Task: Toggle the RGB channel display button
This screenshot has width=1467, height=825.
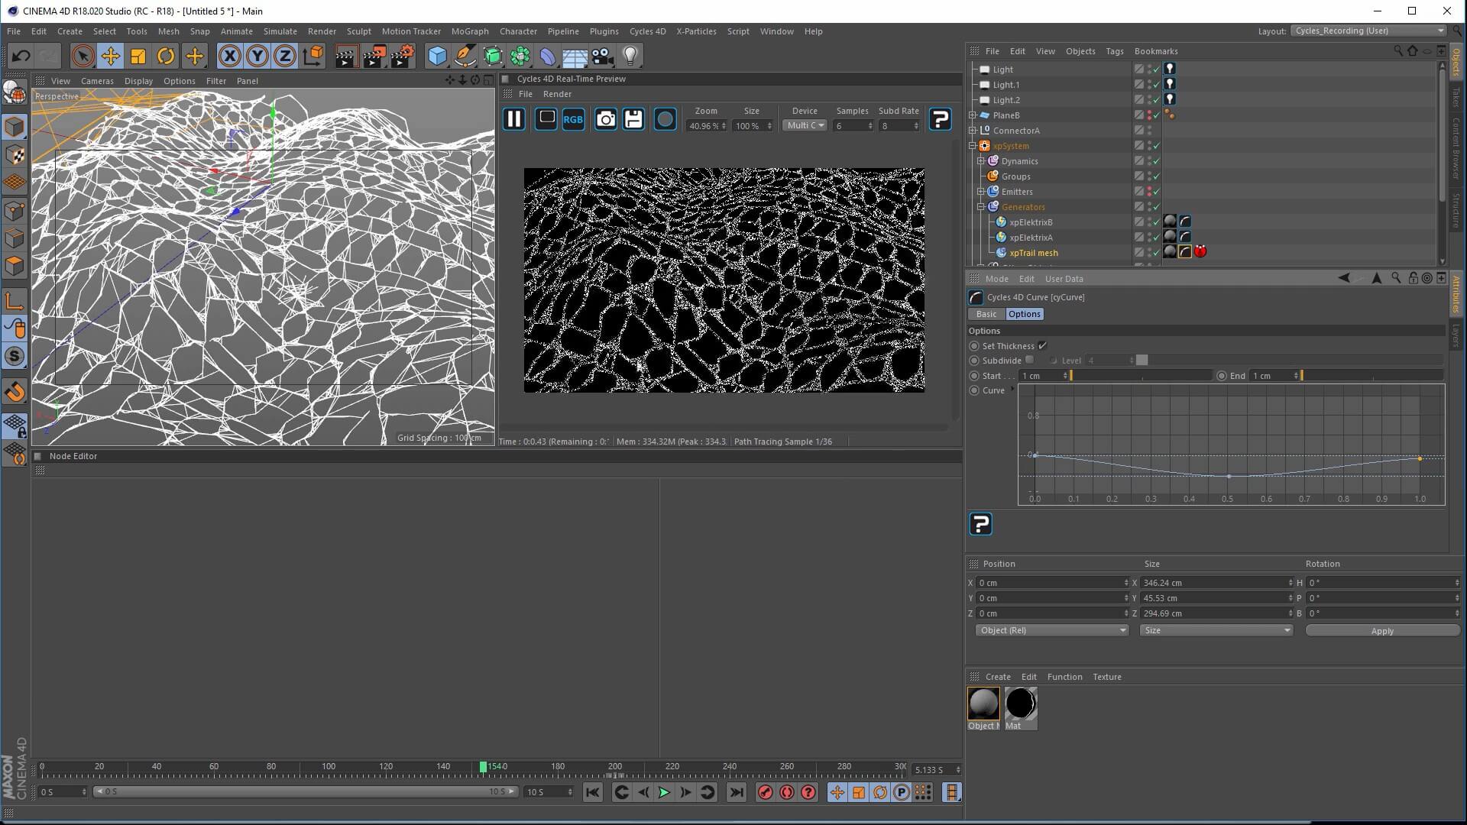Action: [573, 119]
